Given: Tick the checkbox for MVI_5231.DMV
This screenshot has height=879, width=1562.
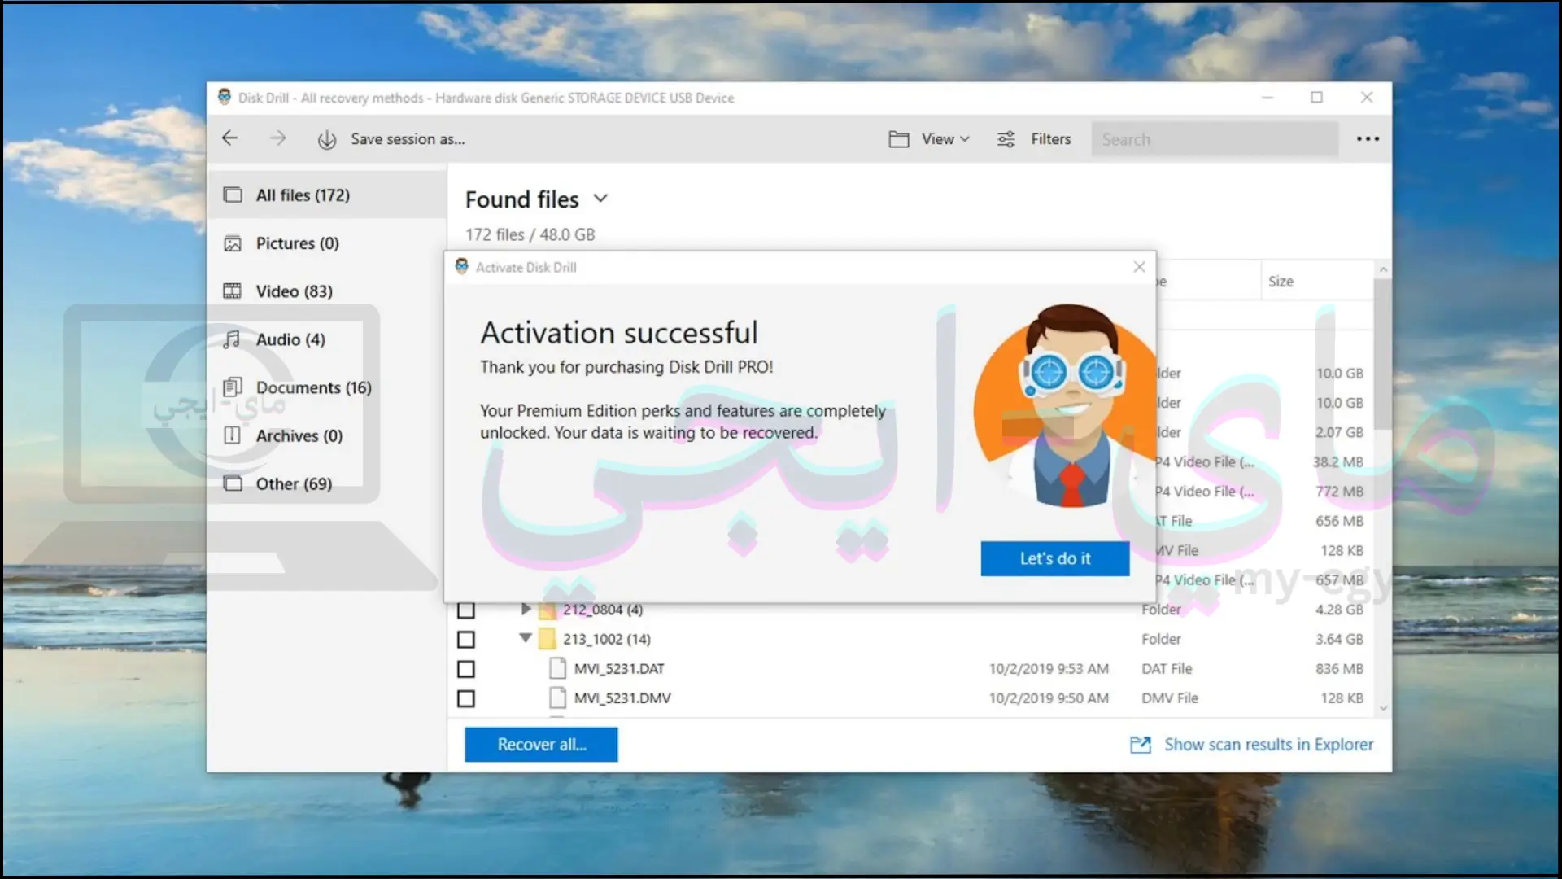Looking at the screenshot, I should click(466, 698).
